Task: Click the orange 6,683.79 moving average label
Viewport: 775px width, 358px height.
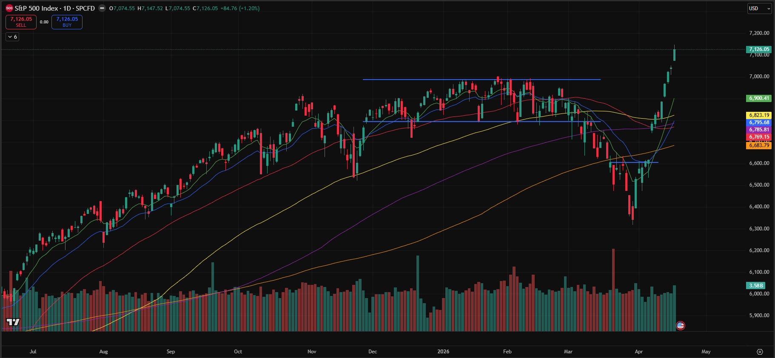Action: (x=759, y=145)
